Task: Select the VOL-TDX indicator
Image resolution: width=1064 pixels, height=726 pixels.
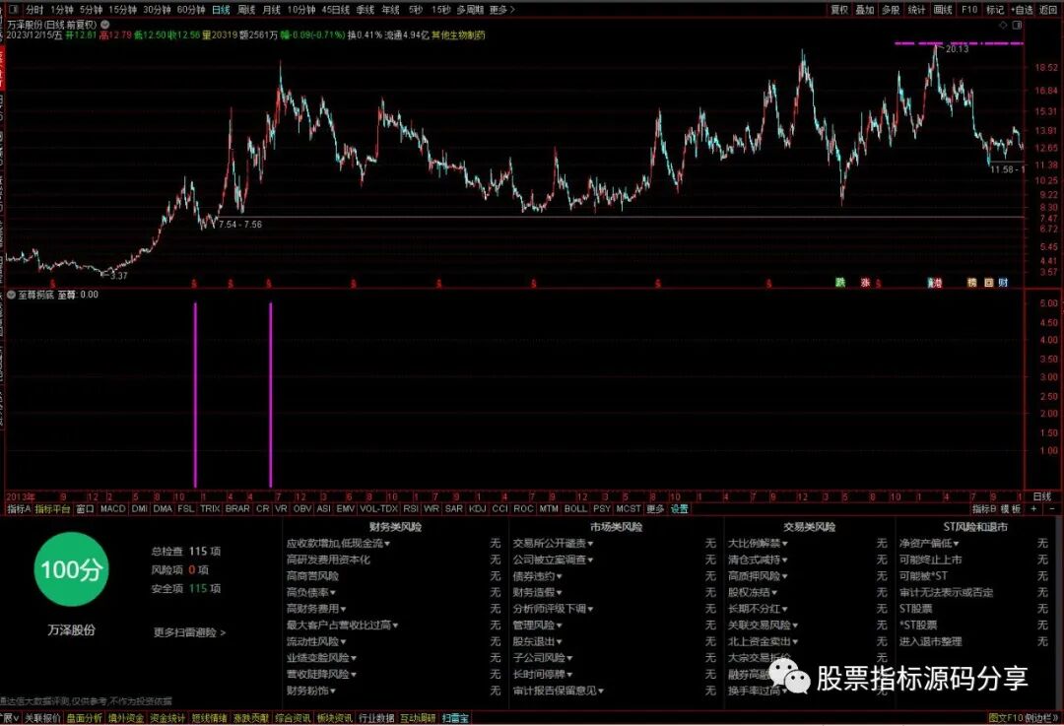Action: [378, 508]
